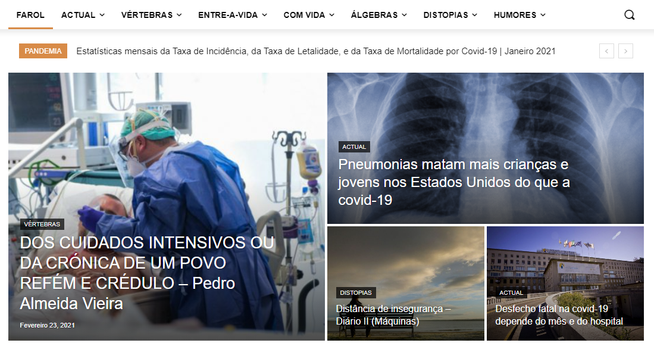654x346 pixels.
Task: Open Distância de insegurança Diário II article
Action: (393, 315)
